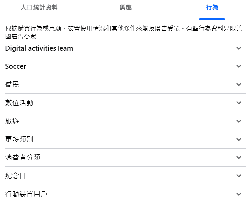Click the Soccer category label
251x203 pixels.
(16, 66)
